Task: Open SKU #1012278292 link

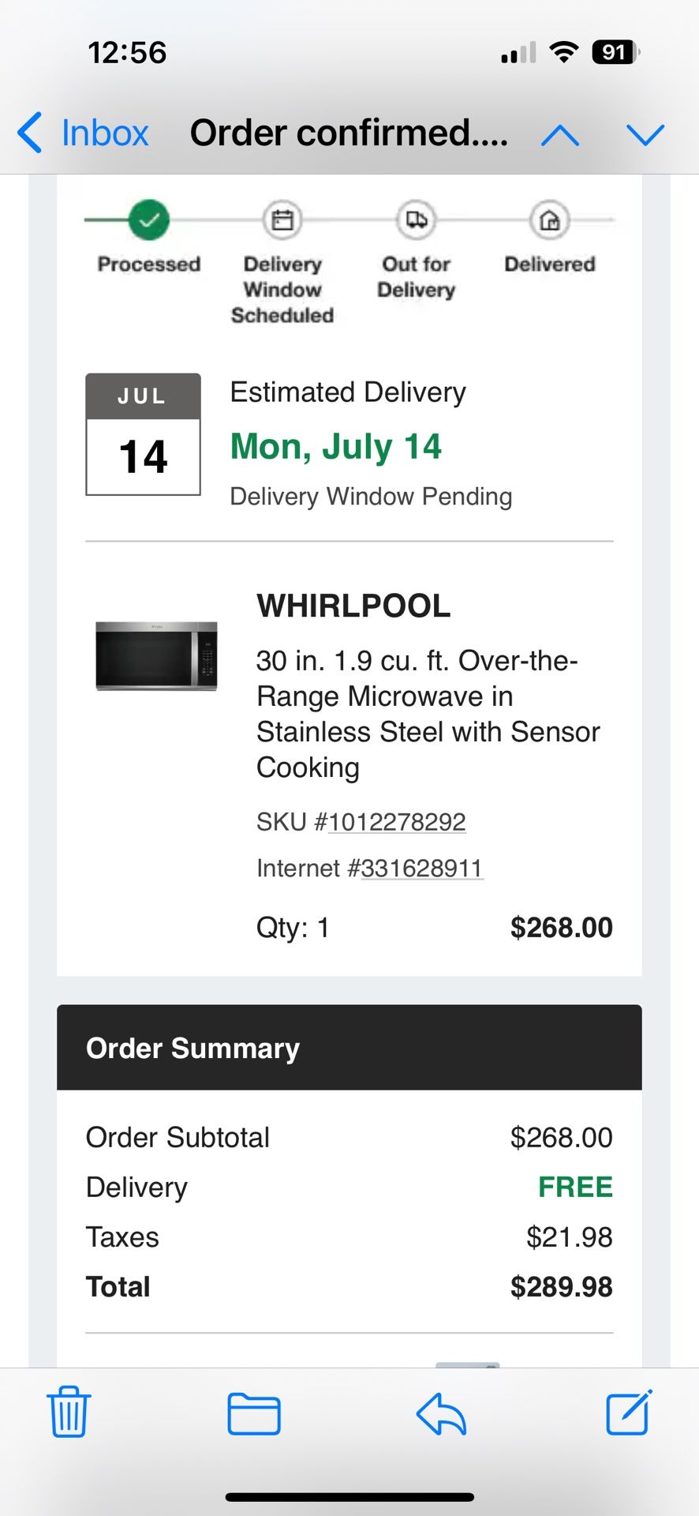Action: tap(397, 822)
